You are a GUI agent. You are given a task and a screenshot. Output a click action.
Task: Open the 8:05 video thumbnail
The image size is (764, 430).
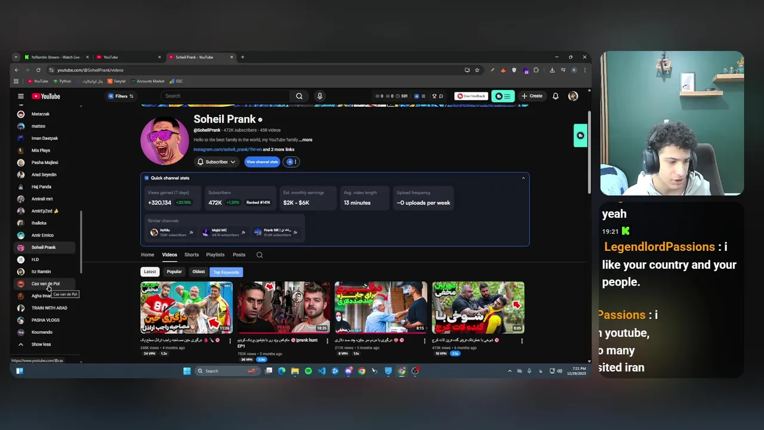pos(478,308)
